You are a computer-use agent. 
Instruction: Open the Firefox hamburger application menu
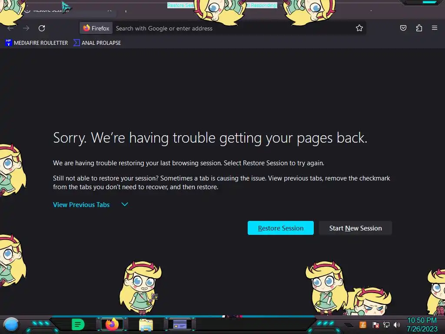(435, 28)
